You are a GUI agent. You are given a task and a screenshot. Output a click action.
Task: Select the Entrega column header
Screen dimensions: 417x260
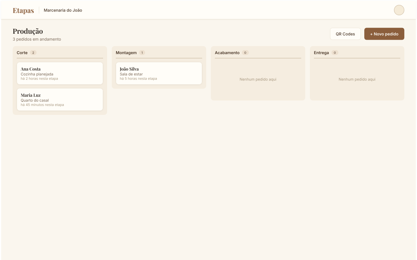(x=321, y=53)
